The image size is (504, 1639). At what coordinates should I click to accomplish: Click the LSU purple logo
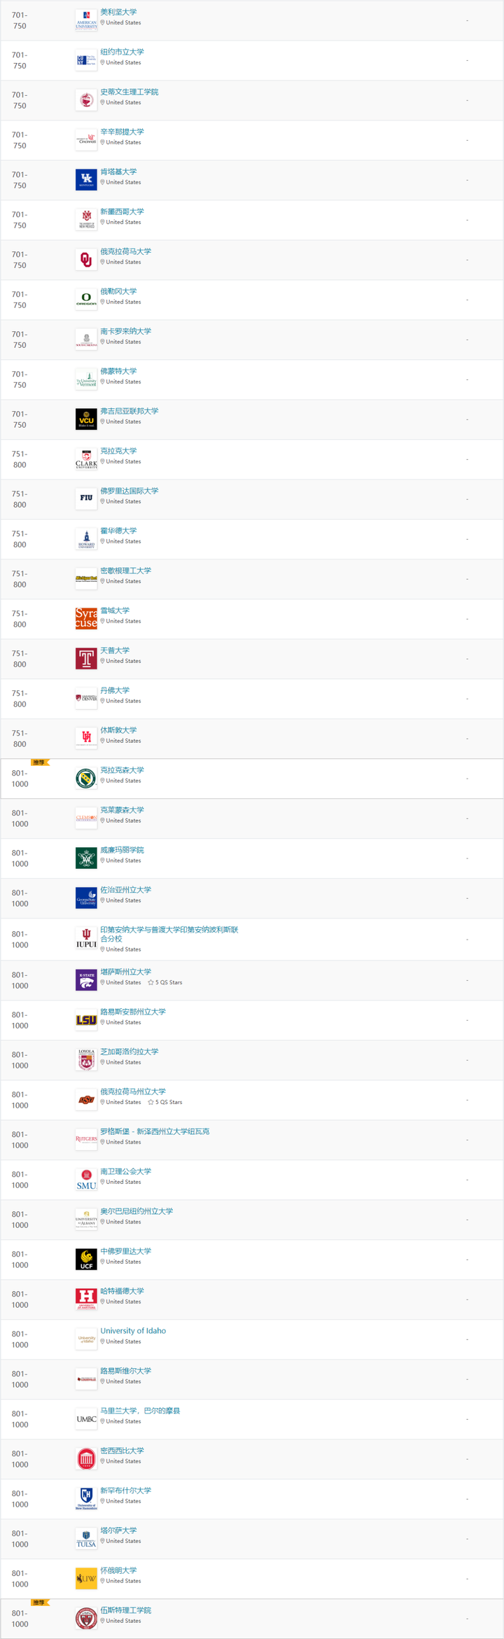coord(86,1020)
